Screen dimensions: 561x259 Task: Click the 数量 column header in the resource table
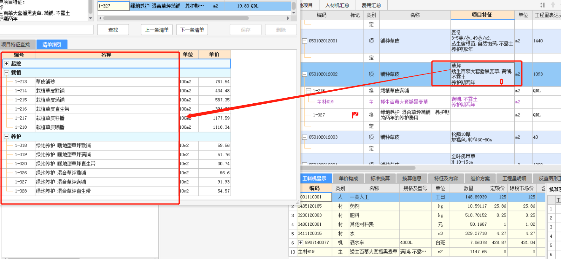tap(469, 188)
